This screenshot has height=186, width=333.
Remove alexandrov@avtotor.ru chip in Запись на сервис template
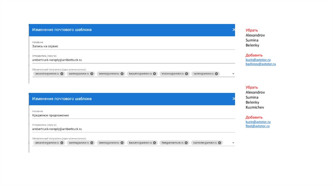pos(62,74)
